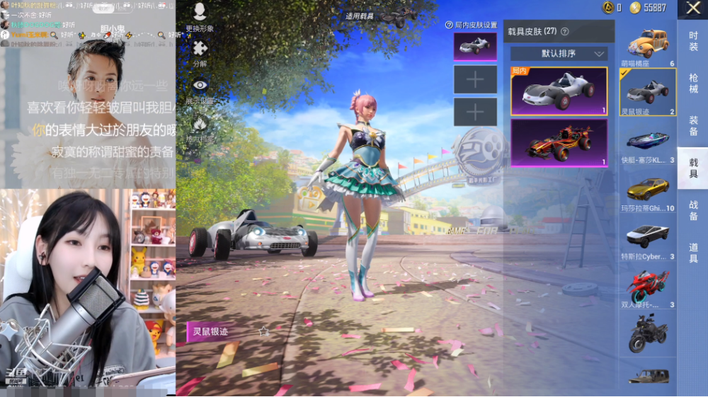Favorite 灵鼠银迹 with the star icon

(x=263, y=332)
